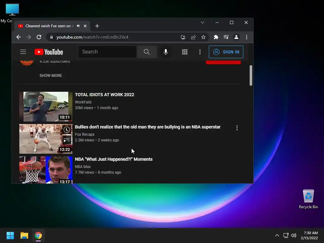
Task: Close the YouTube tab
Action: pos(85,26)
